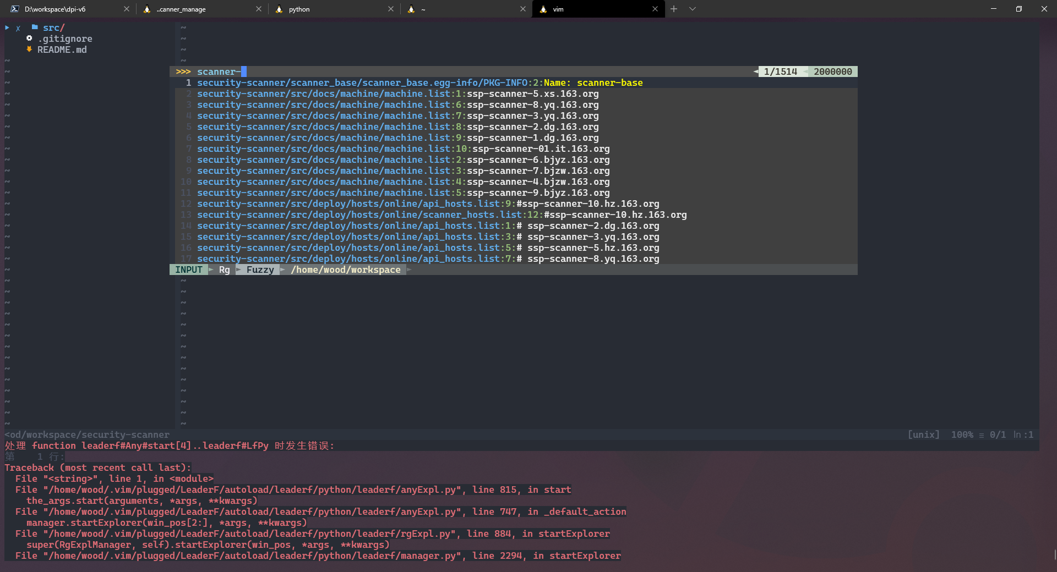Image resolution: width=1057 pixels, height=572 pixels.
Task: Click the penguin icon on the python tab
Action: (279, 9)
